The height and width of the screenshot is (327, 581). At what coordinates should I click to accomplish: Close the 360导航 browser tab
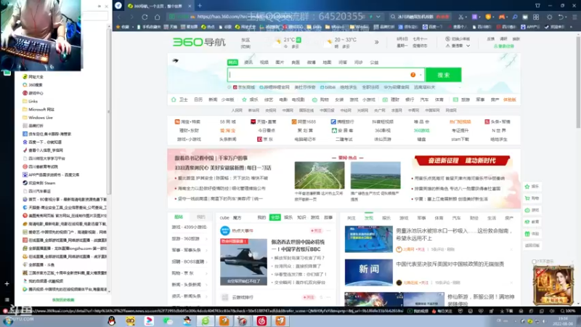[190, 6]
